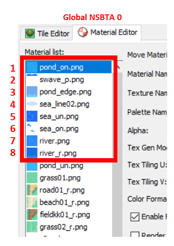Switch to the Material Editor tab
This screenshot has width=174, height=246.
(107, 32)
